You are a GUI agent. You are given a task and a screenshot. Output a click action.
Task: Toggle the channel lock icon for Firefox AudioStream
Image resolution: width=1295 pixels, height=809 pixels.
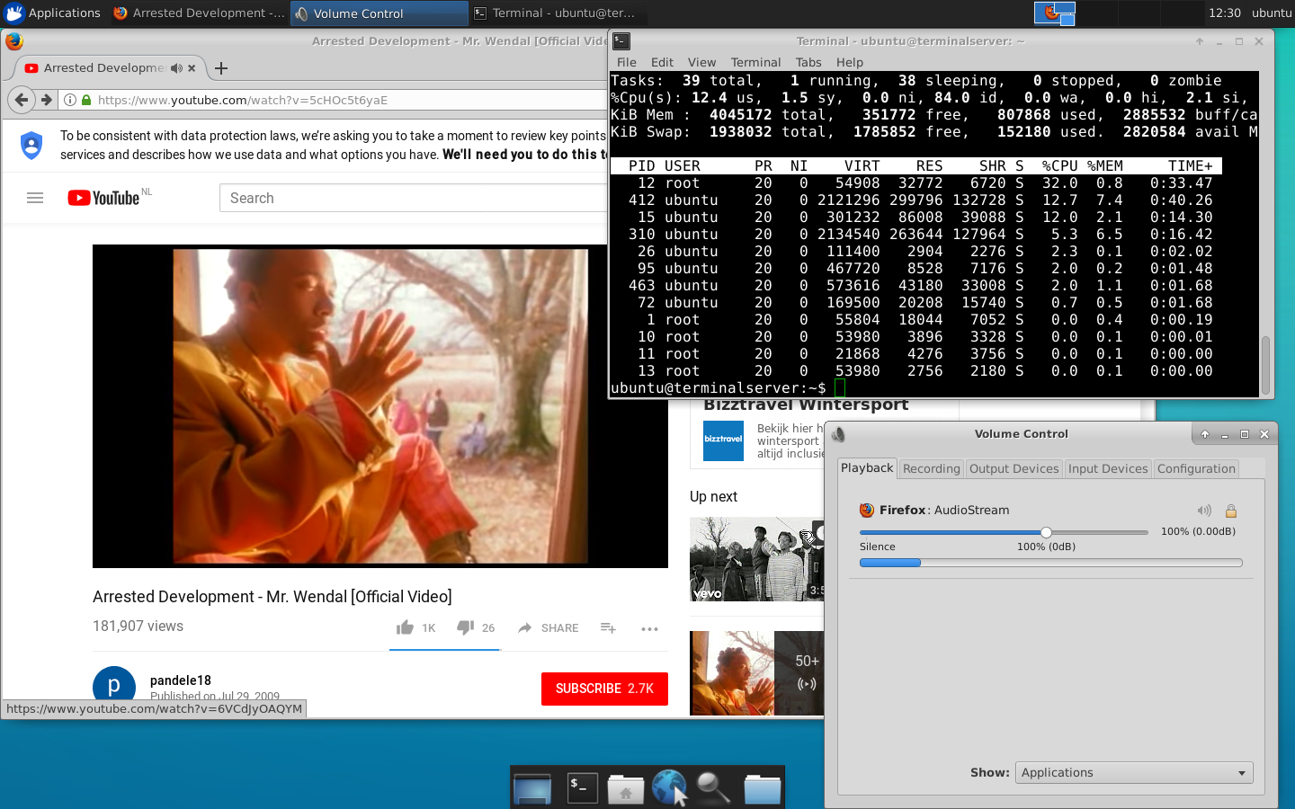[x=1231, y=511]
